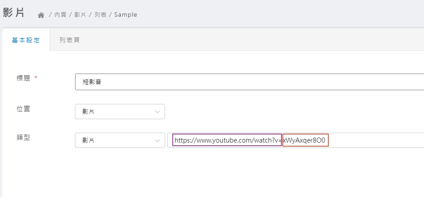Click the https://www.youtube.com/watch?v= URL portion

pyautogui.click(x=227, y=140)
